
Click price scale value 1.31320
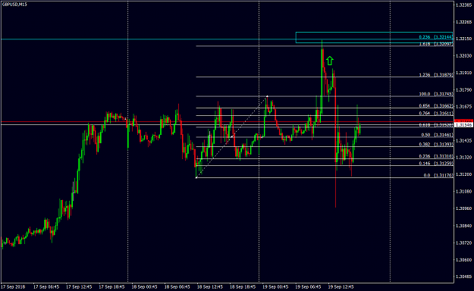pyautogui.click(x=463, y=158)
